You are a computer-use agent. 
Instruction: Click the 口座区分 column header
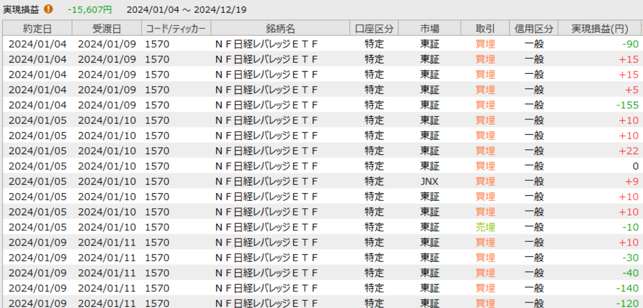(x=374, y=29)
